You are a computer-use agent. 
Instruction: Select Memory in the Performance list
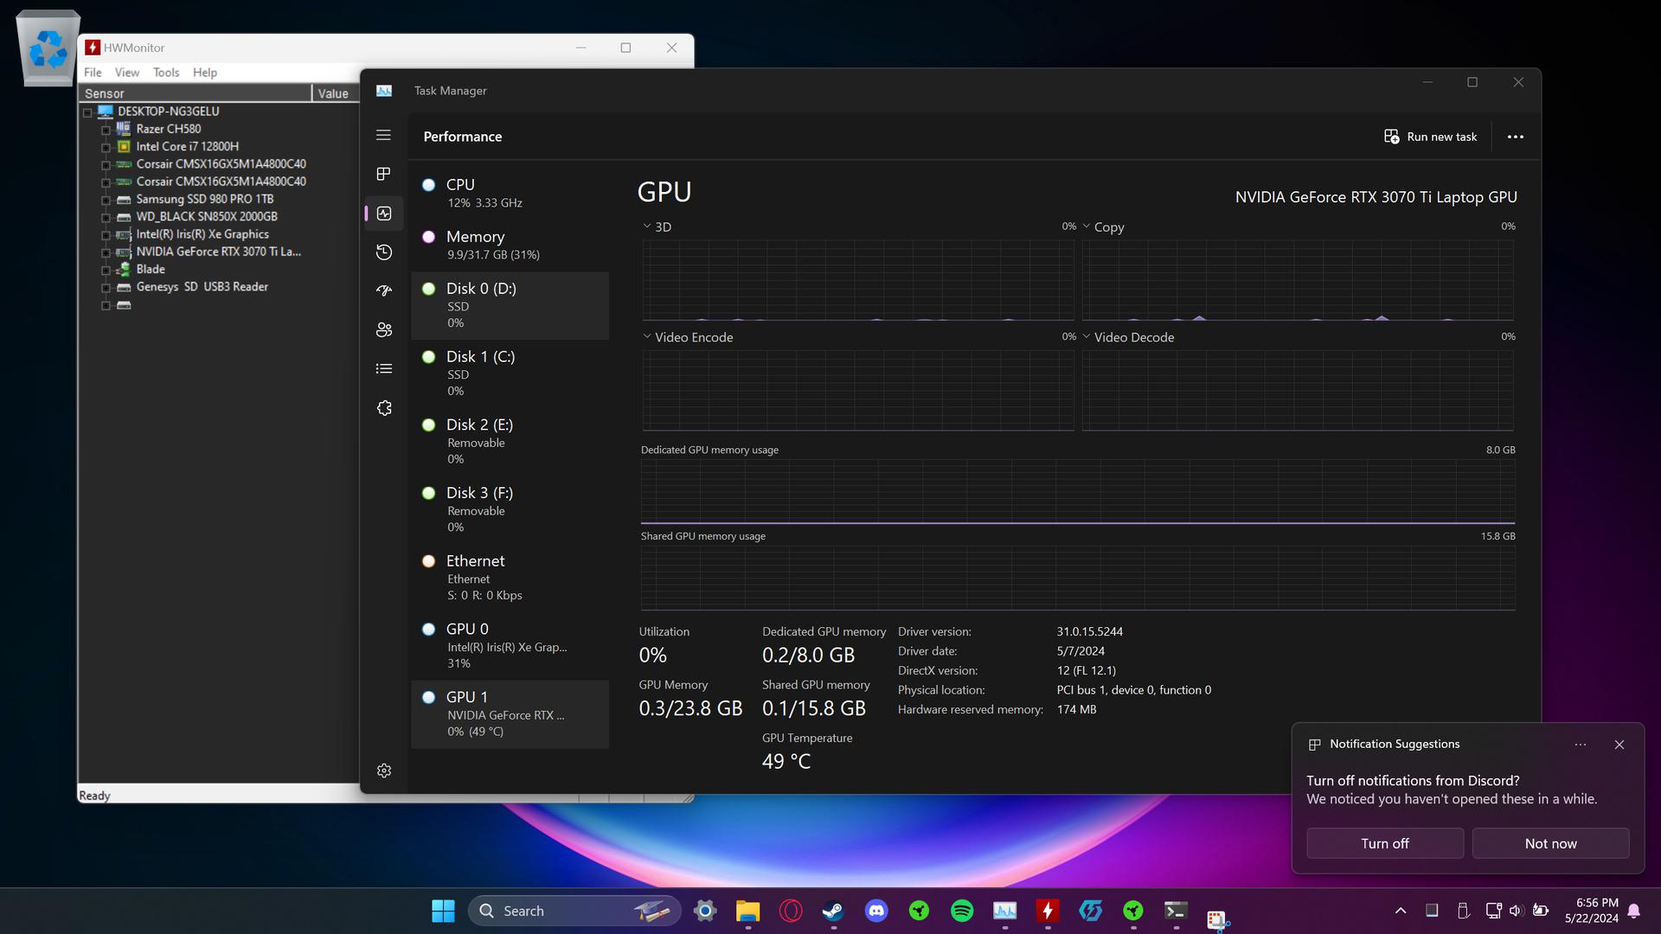[x=510, y=245]
